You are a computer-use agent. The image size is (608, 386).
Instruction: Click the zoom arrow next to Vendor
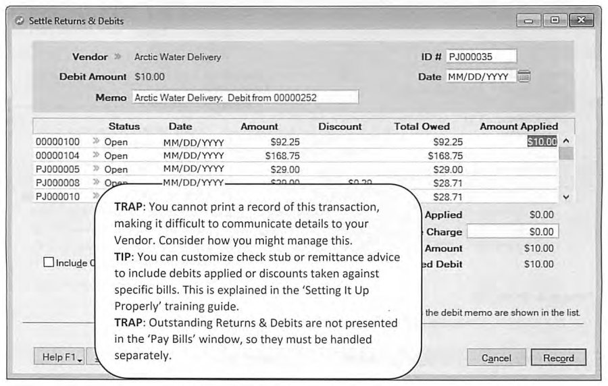[118, 57]
